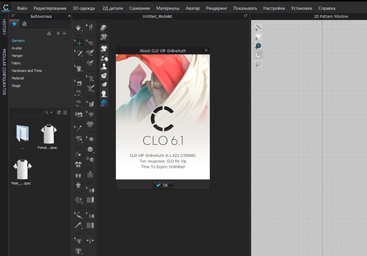367x256 pixels.
Task: Undock the 3D window using pop-out icon
Action: coord(246,16)
